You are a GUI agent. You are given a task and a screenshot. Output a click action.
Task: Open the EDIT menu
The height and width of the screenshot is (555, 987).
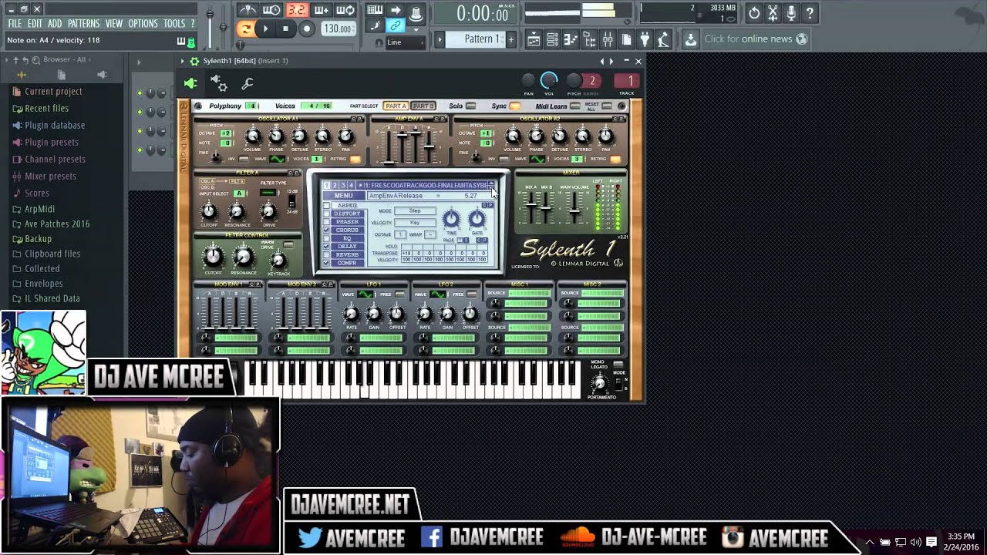pyautogui.click(x=35, y=24)
